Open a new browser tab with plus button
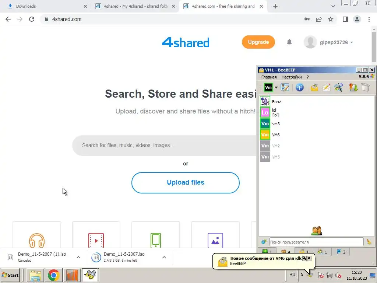Viewport: 377px width, 283px height. point(275,6)
